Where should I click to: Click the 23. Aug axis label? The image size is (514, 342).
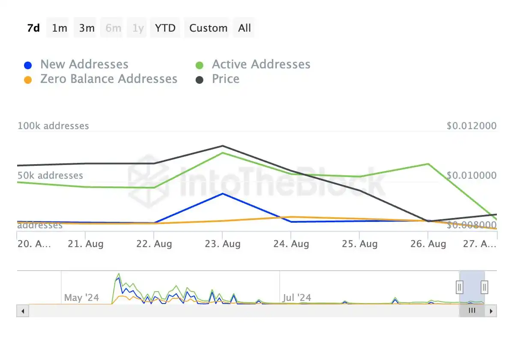pyautogui.click(x=223, y=244)
